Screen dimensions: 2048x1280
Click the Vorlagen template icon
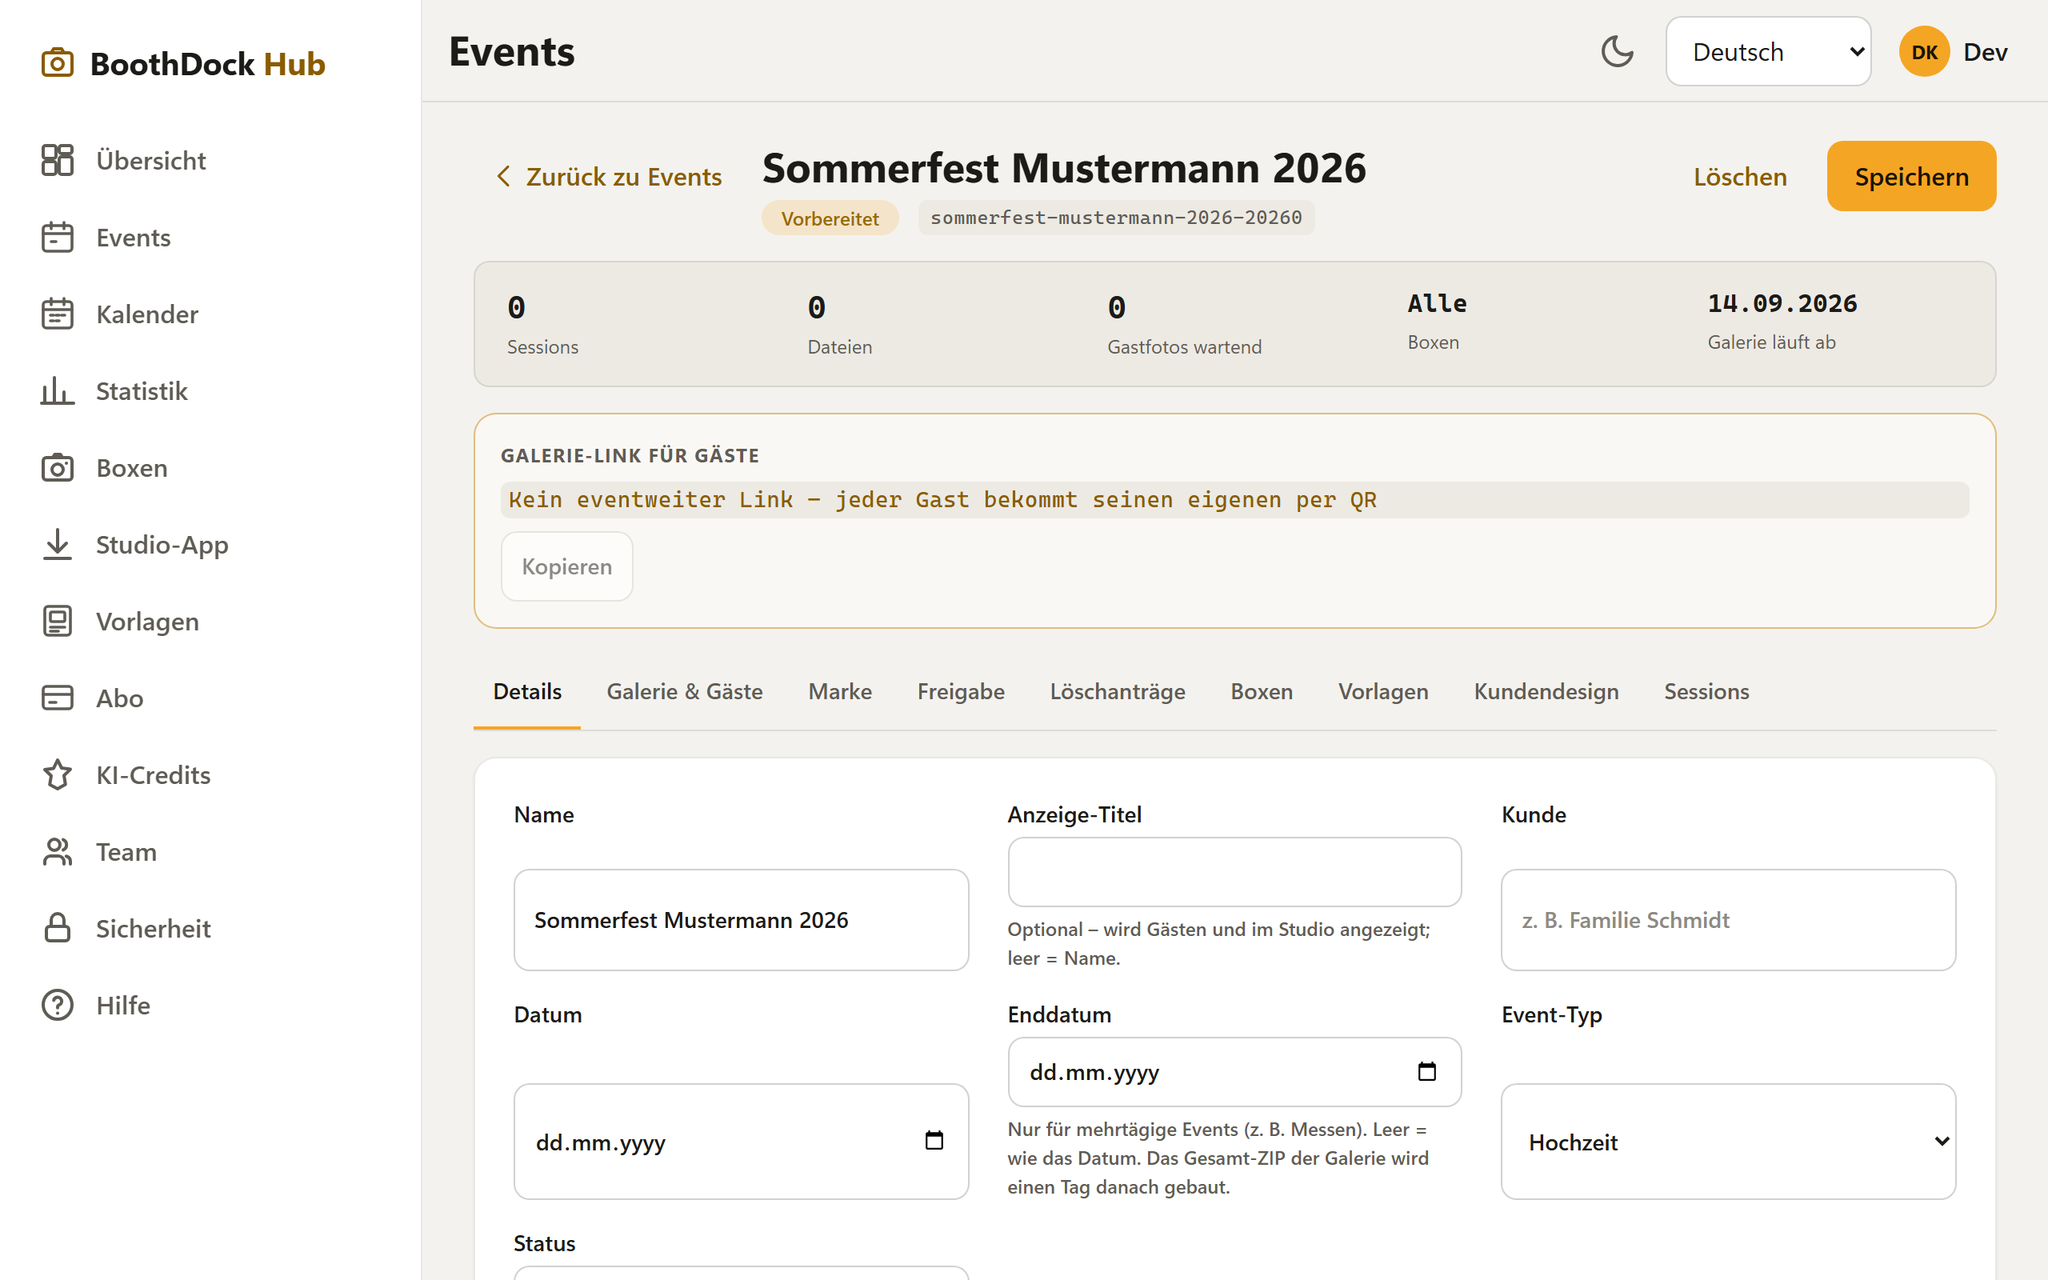(58, 622)
